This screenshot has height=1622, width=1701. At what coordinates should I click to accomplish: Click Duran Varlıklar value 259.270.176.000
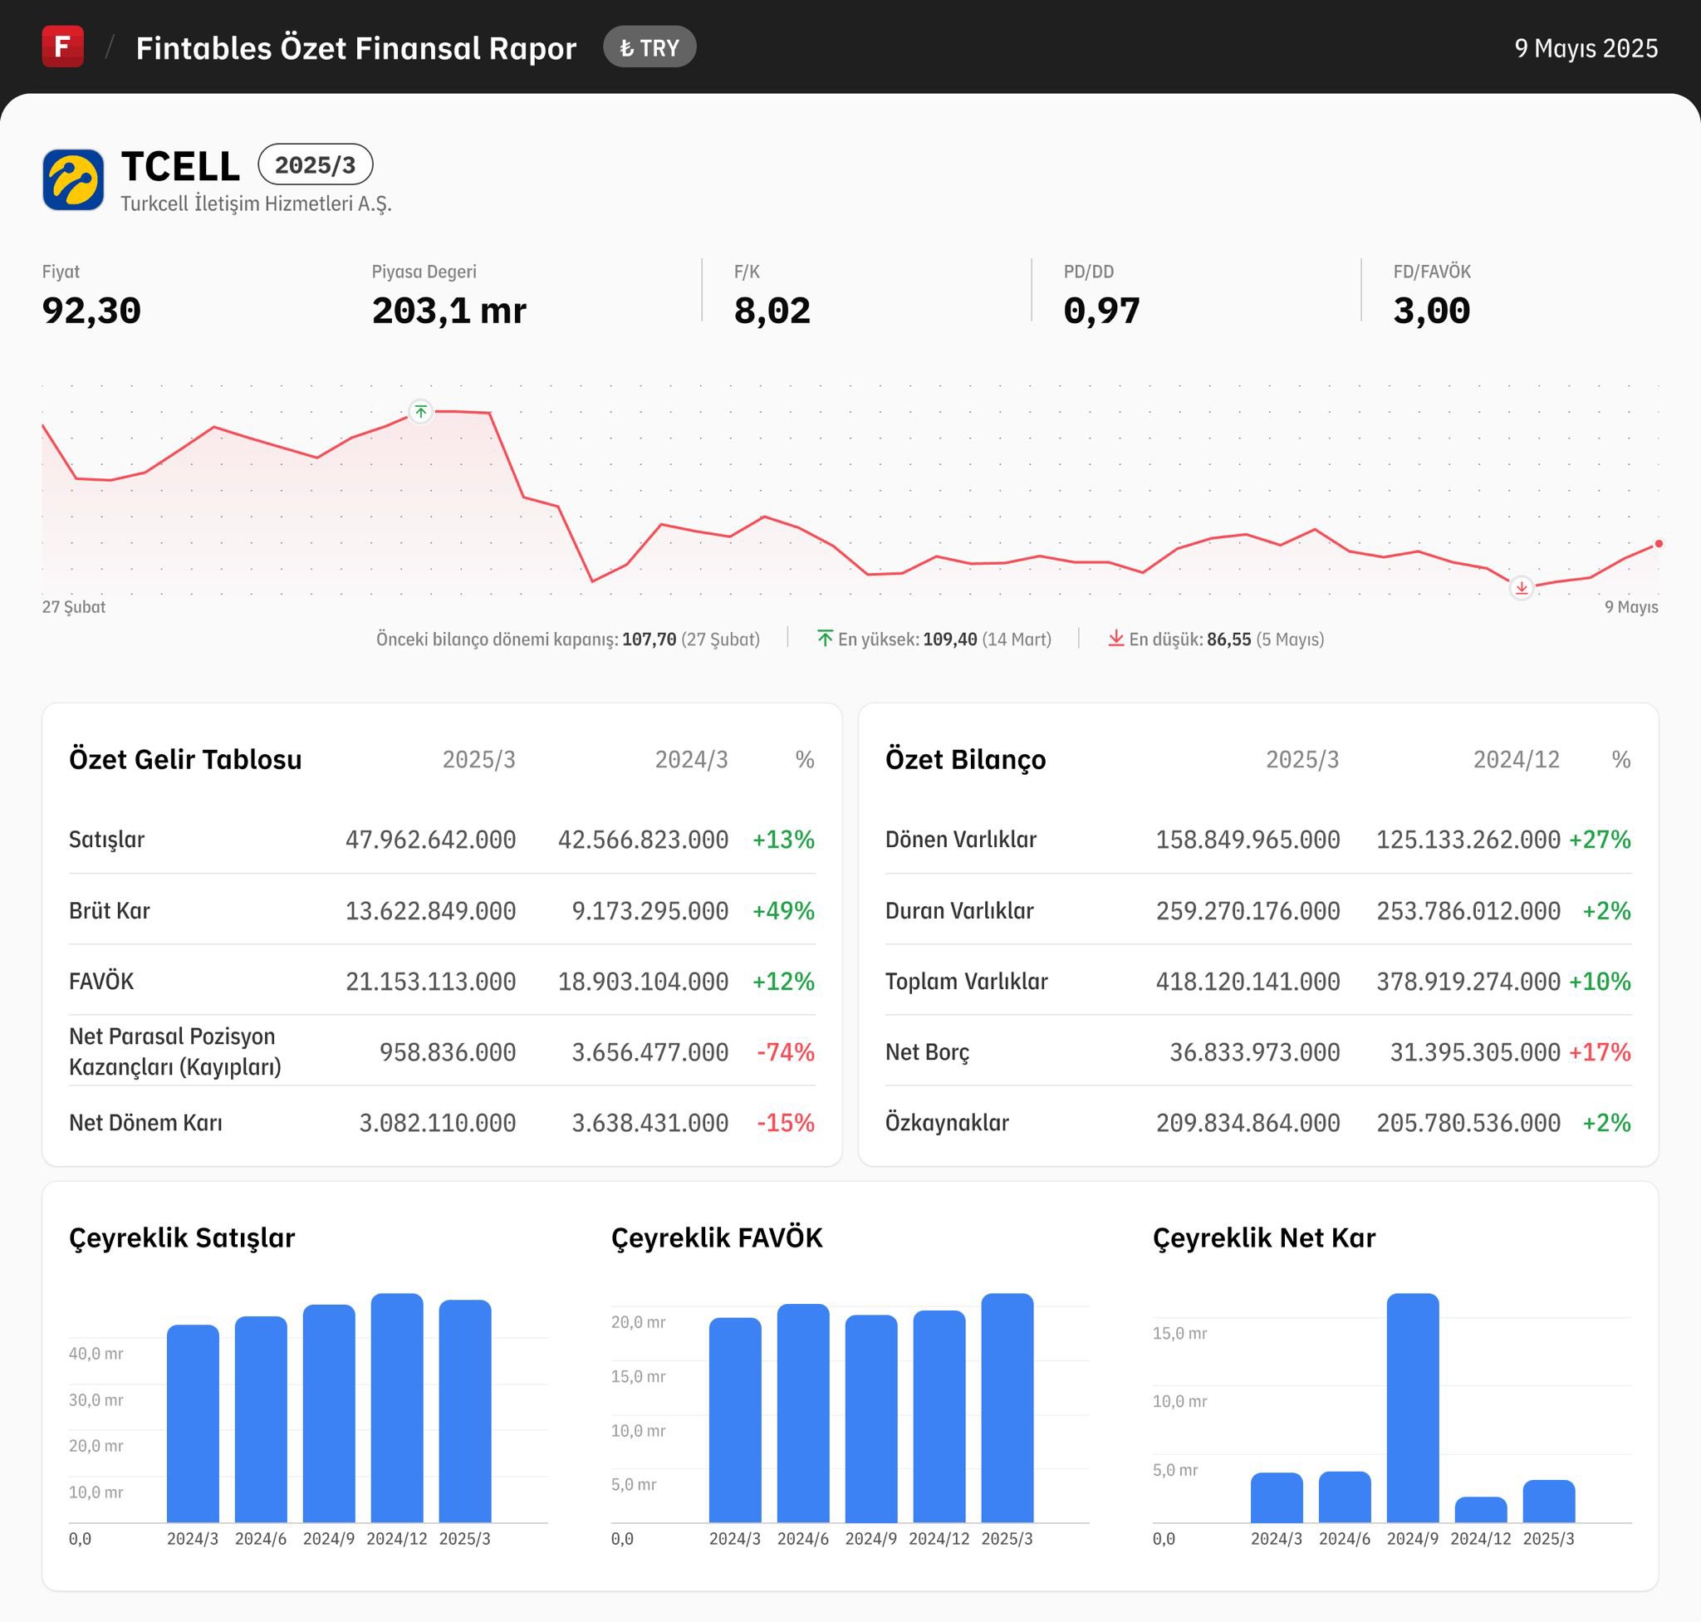(1248, 910)
